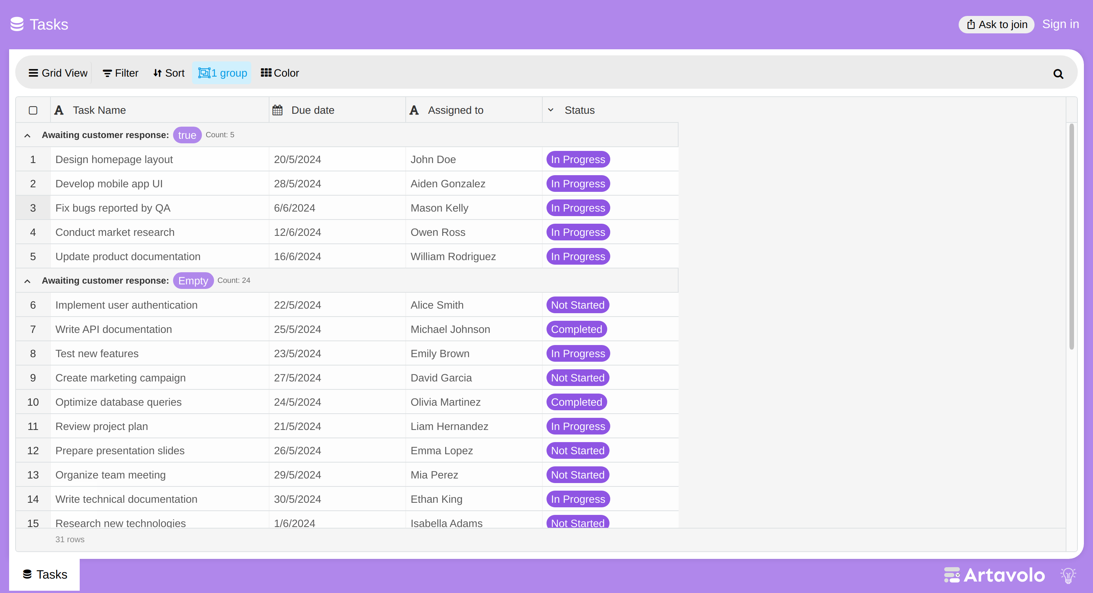Click In Progress status for Ethan King
Image resolution: width=1093 pixels, height=593 pixels.
point(578,499)
